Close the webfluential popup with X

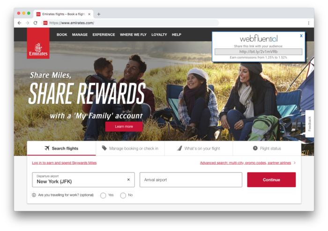tap(301, 36)
